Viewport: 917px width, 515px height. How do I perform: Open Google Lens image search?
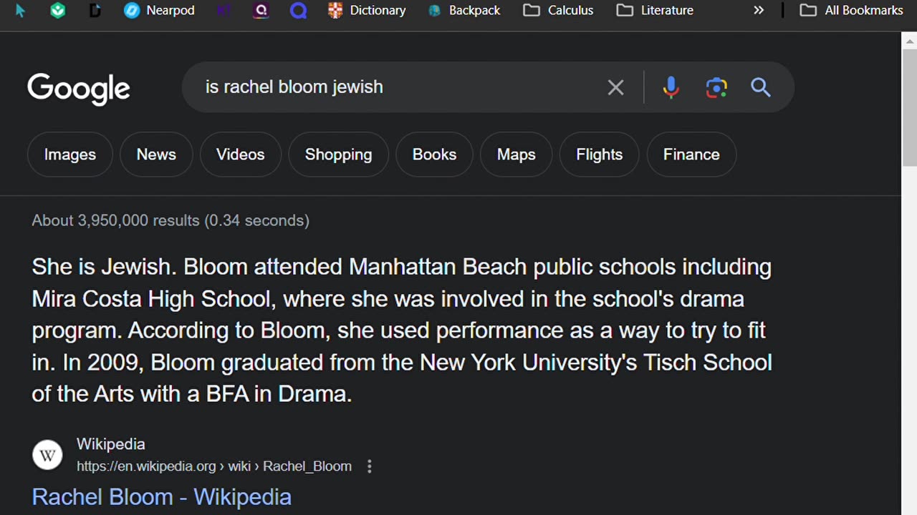pyautogui.click(x=716, y=87)
